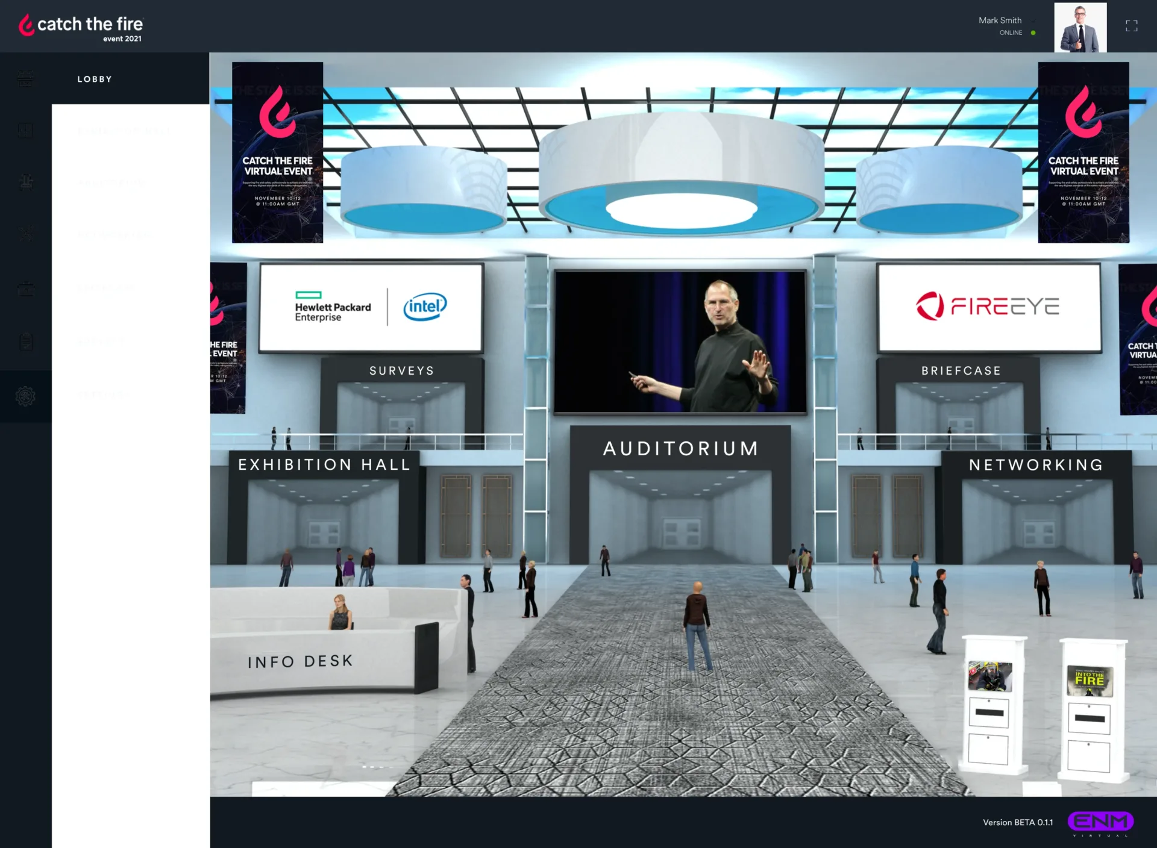The height and width of the screenshot is (848, 1157).
Task: Open the Networking icon in the sidebar
Action: 25,234
